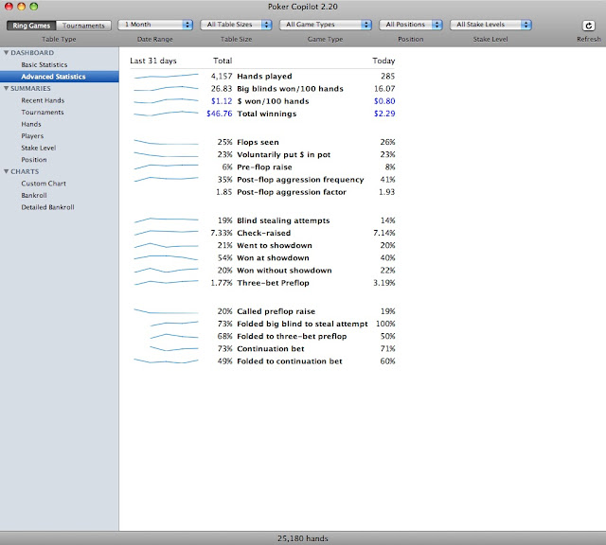Screen dimensions: 606x545
Task: Open the Bankroll chart
Action: 34,196
